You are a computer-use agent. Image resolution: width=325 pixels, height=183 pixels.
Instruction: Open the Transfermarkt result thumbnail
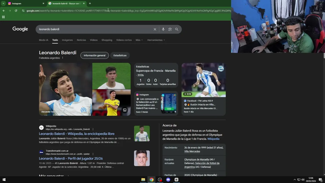click(x=142, y=158)
